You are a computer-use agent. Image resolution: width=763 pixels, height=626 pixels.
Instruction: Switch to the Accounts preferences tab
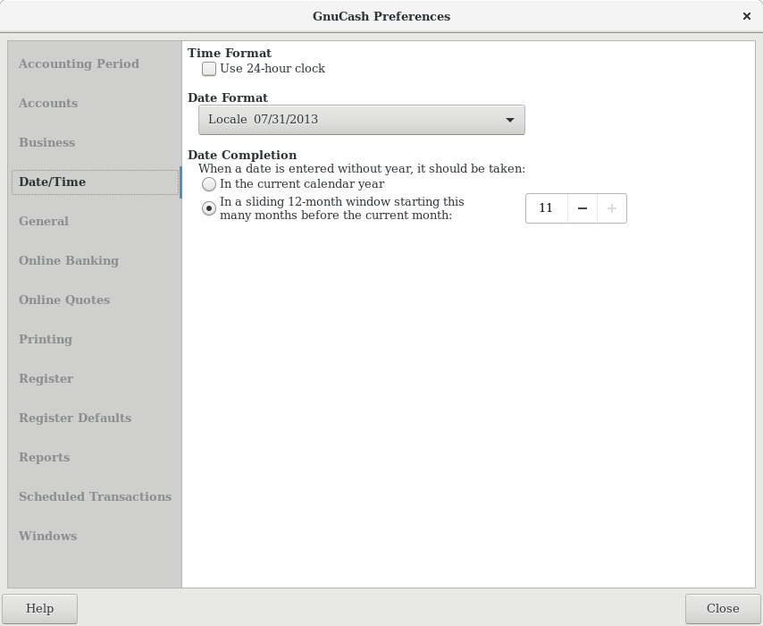coord(48,103)
